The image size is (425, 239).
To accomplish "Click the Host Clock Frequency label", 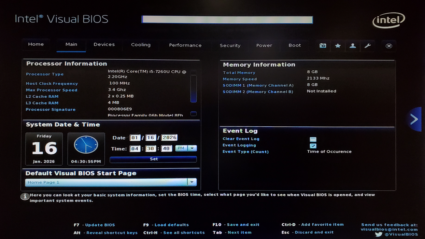I will [52, 84].
